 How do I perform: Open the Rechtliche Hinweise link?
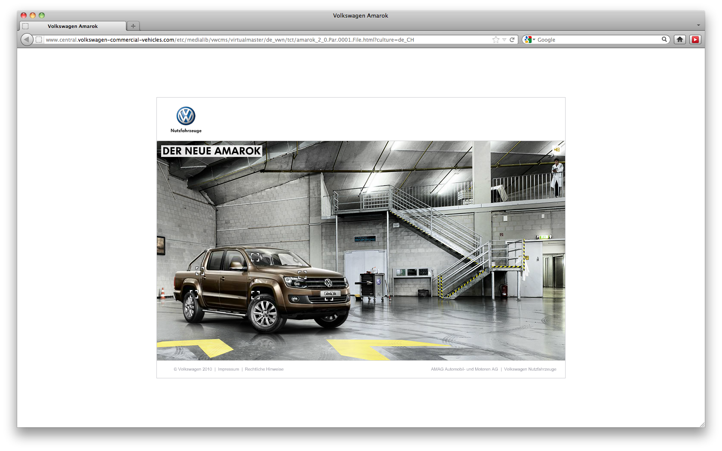click(x=264, y=369)
